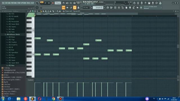The height and width of the screenshot is (101, 180).
Task: Toggle loop recording icon
Action: tap(78, 3)
